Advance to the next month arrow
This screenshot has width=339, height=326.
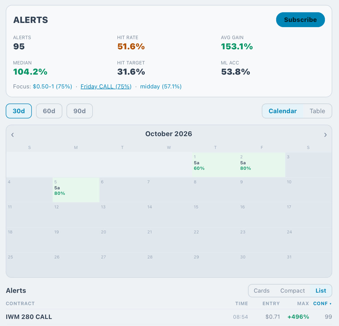coord(325,135)
